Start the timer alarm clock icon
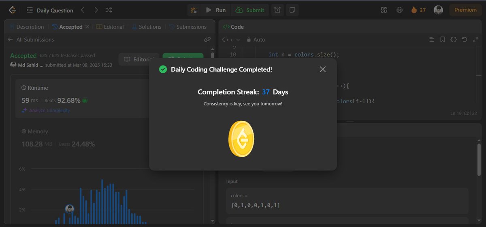 [277, 10]
